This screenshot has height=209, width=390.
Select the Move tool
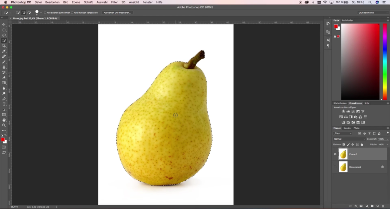click(x=4, y=25)
